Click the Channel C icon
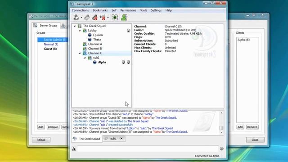Image resolution: width=288 pixels, height=162 pixels. pyautogui.click(x=85, y=53)
